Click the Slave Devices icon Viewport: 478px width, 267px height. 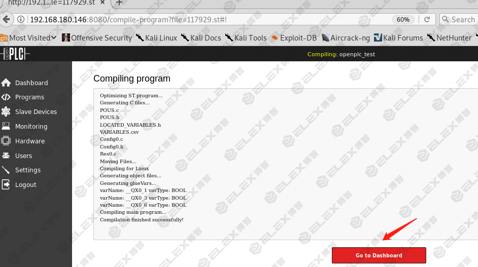(6, 111)
